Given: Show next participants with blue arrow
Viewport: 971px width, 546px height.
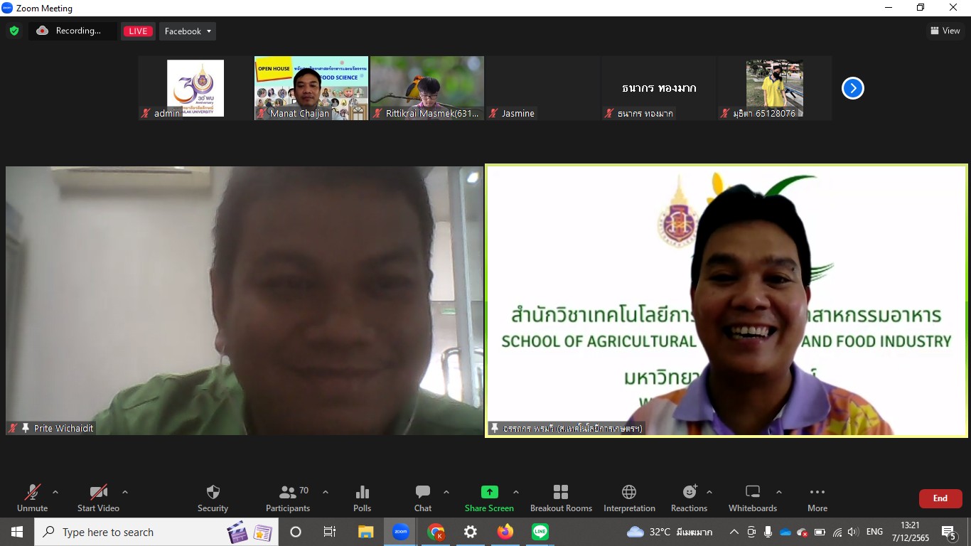Looking at the screenshot, I should pos(852,88).
